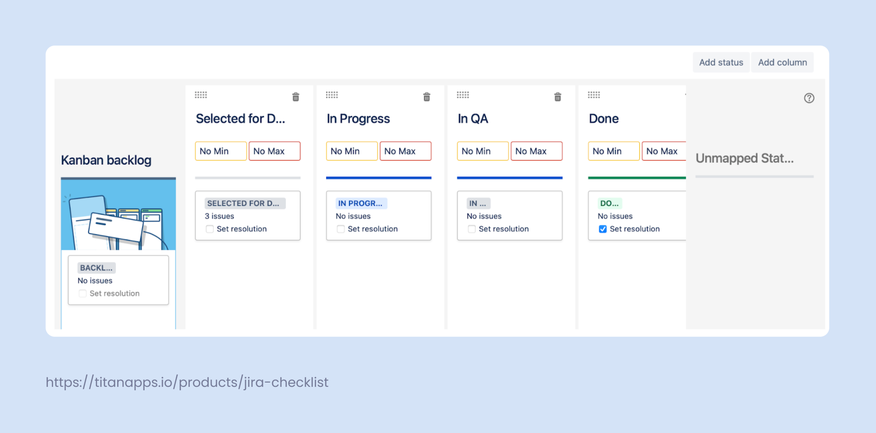
Task: Set a minimum constraint on In QA column
Action: (482, 151)
